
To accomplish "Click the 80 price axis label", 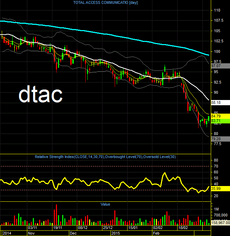I will (x=216, y=134).
